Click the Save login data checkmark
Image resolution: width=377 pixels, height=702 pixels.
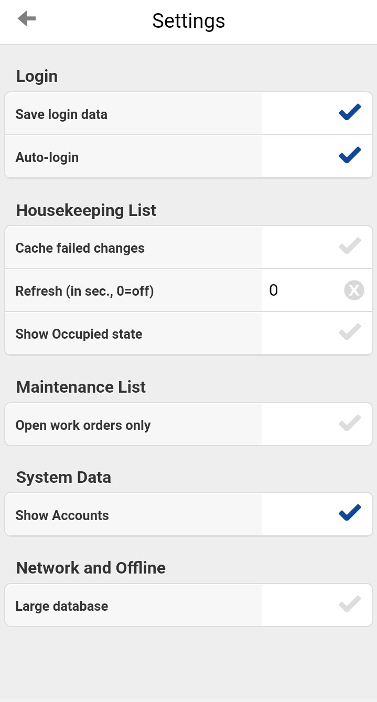(350, 113)
